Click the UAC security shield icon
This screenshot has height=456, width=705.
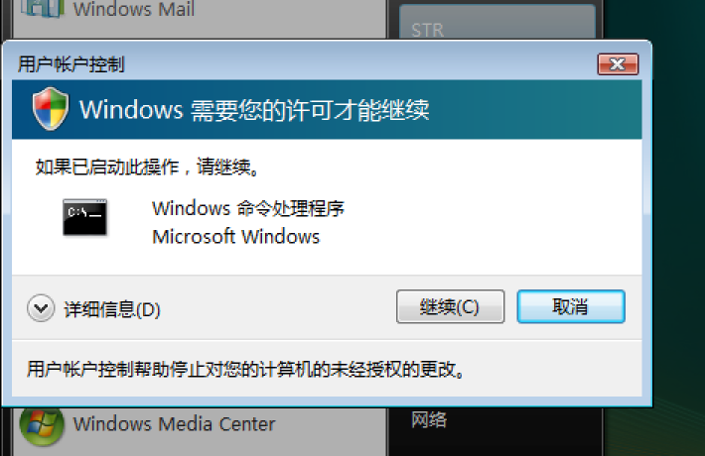coord(51,109)
